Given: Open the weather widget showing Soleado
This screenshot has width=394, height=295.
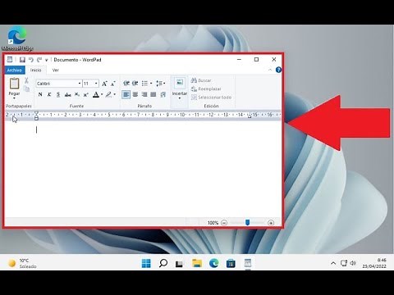Looking at the screenshot, I should coord(22,263).
